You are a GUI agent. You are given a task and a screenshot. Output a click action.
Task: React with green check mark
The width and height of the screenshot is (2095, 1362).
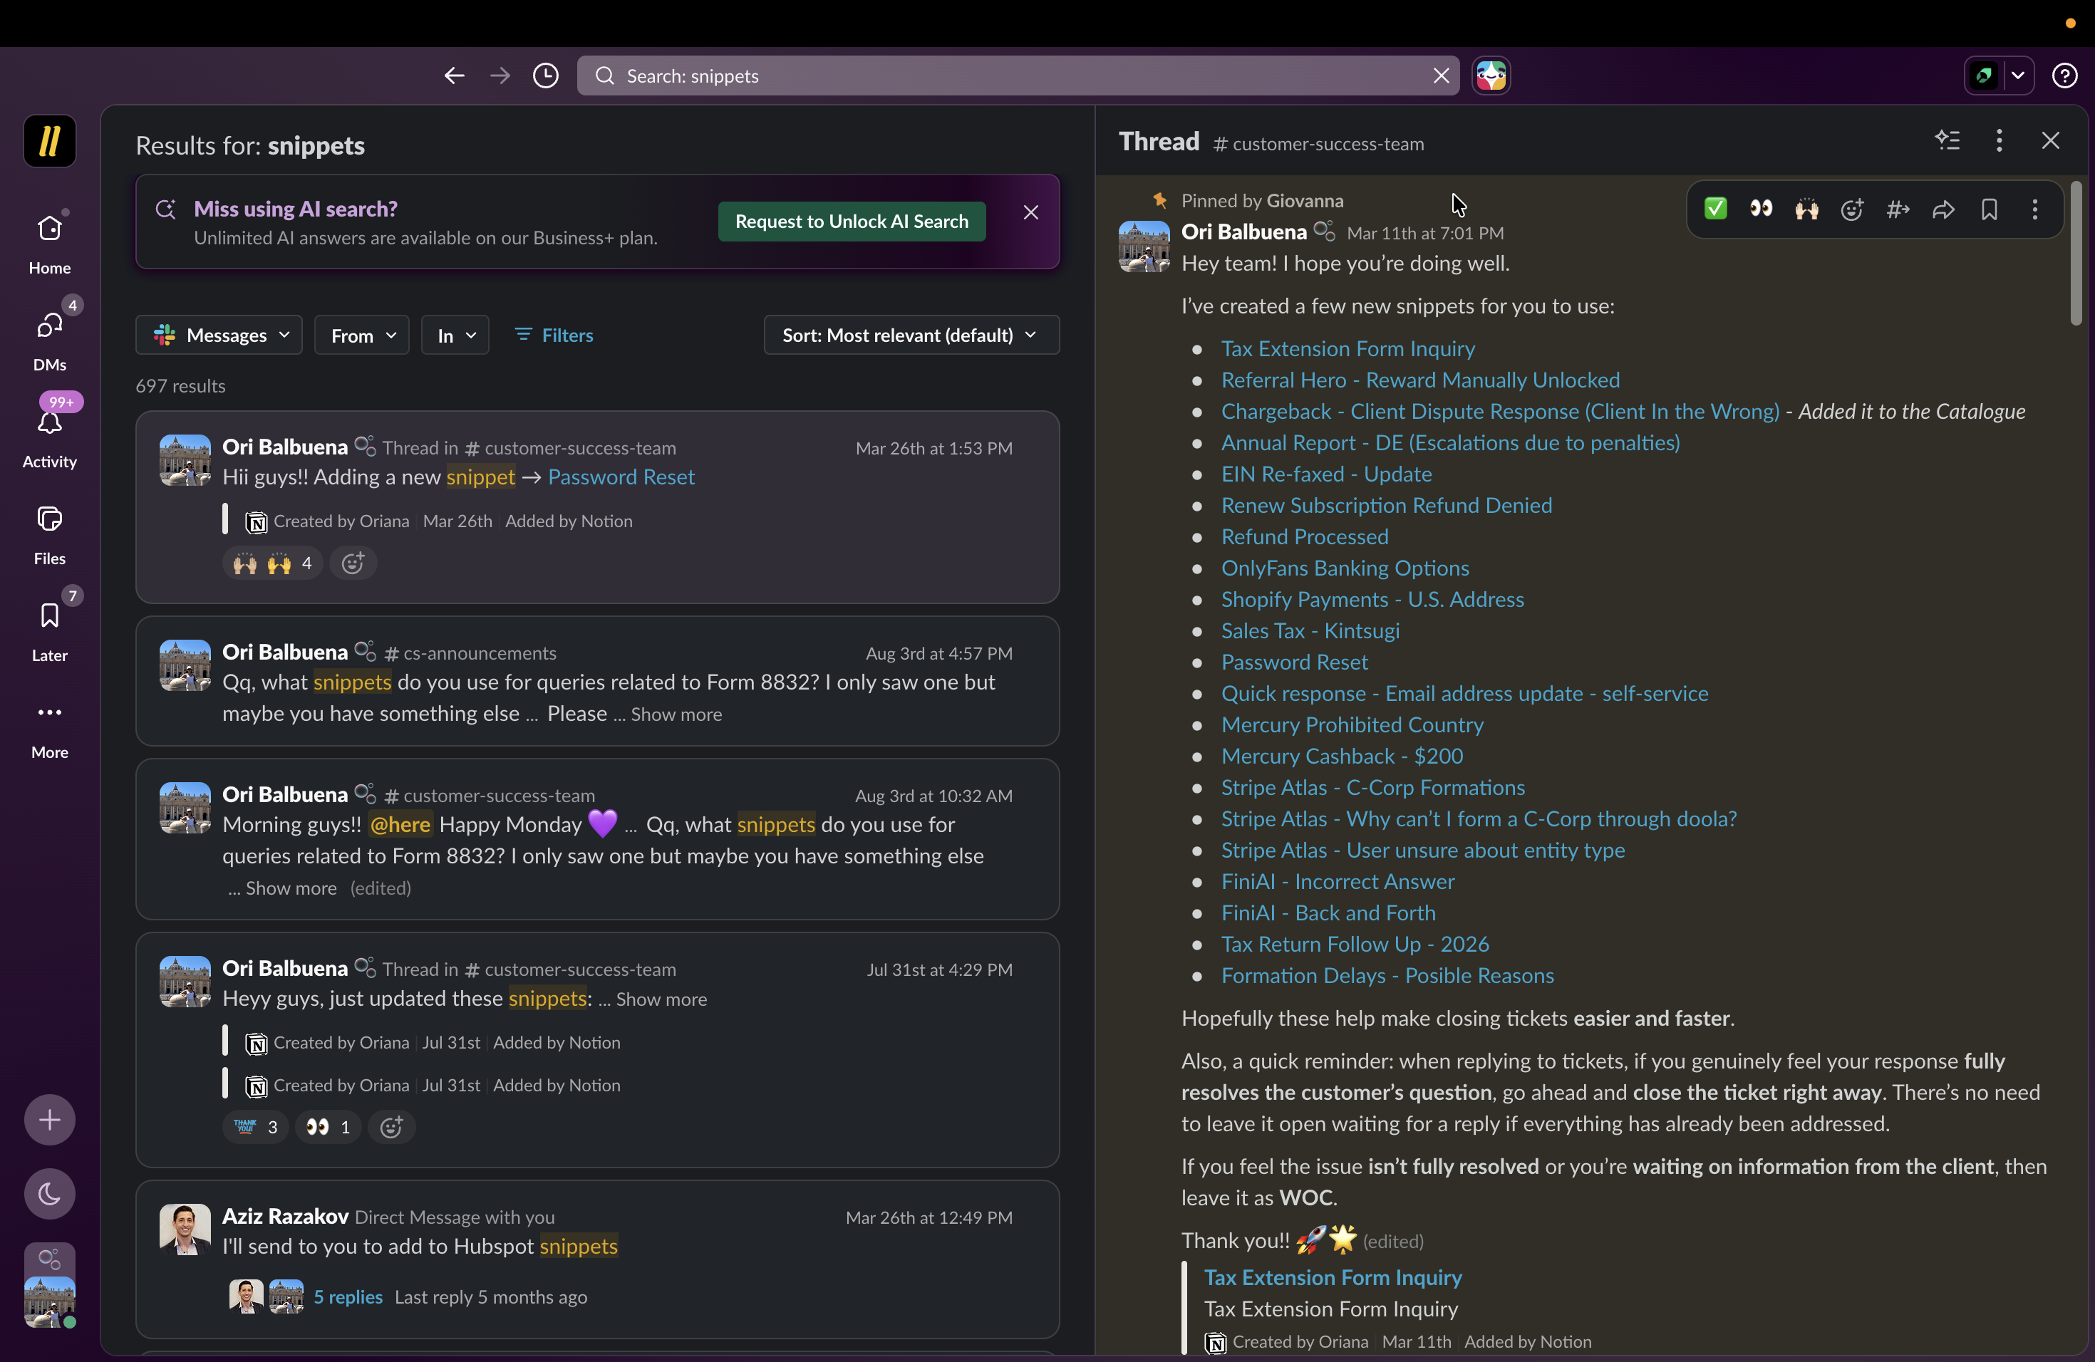pos(1714,209)
